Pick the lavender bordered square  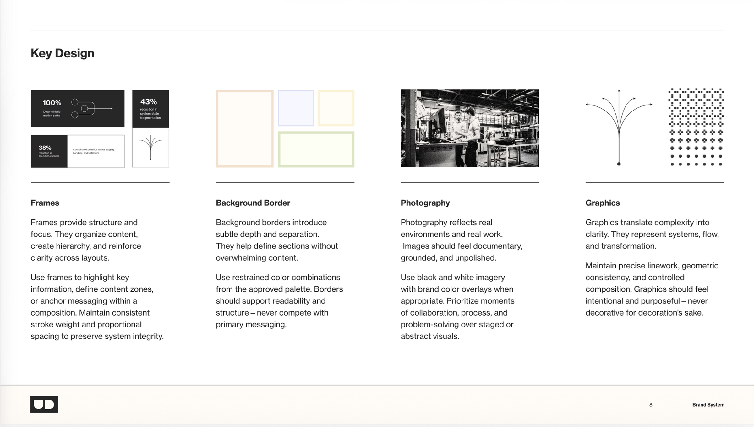pyautogui.click(x=296, y=108)
